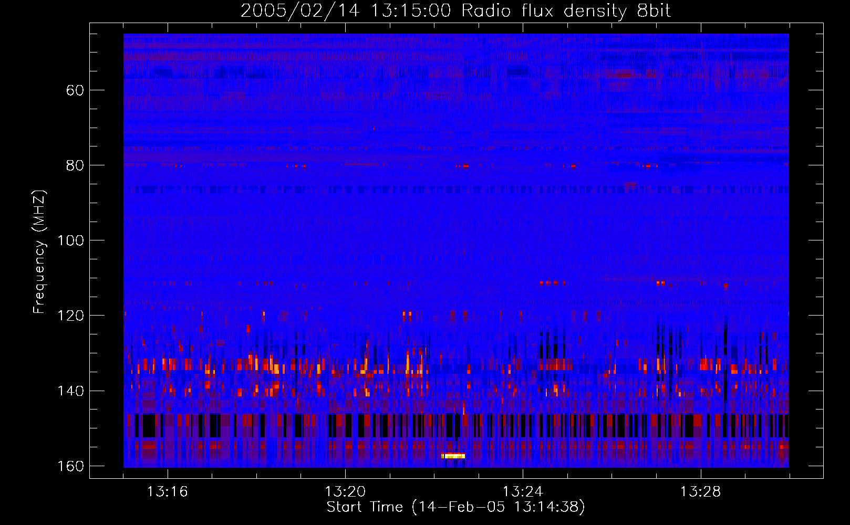Click the '160' frequency tick label
This screenshot has height=525, width=850.
(x=70, y=466)
